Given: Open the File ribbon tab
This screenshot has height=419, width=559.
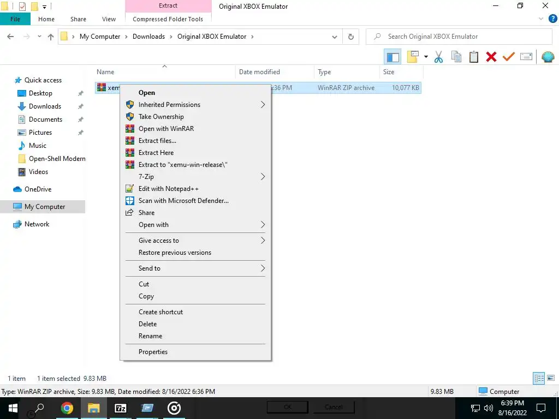Looking at the screenshot, I should click(15, 19).
